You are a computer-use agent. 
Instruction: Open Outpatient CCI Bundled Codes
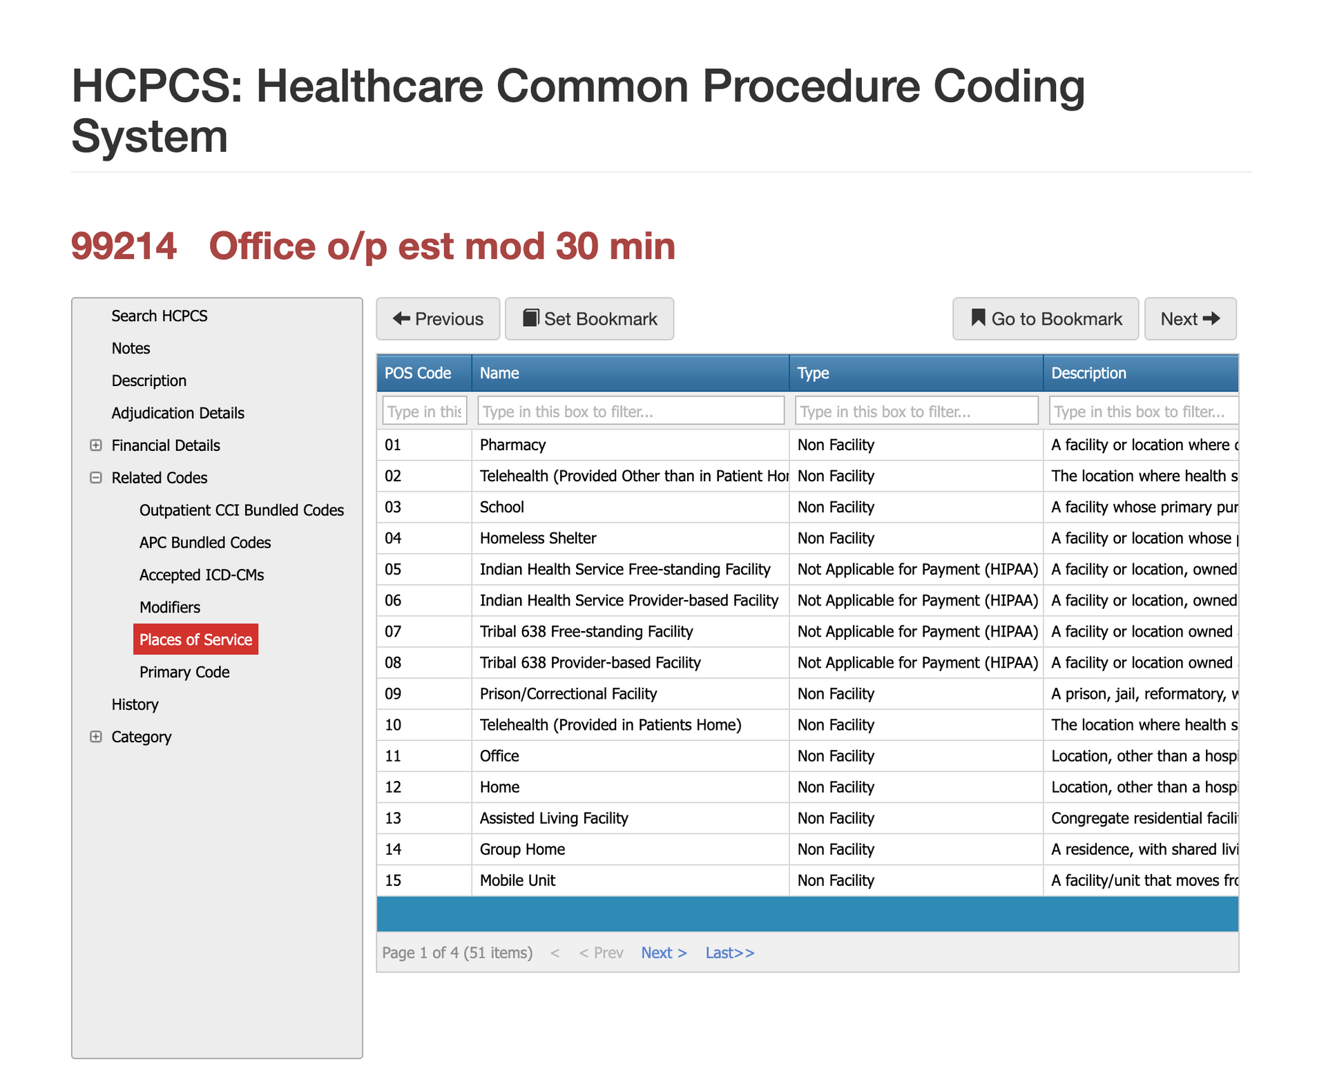coord(242,510)
